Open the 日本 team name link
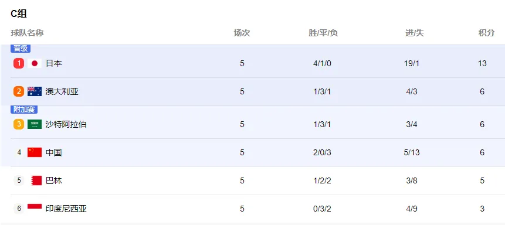 [x=54, y=63]
